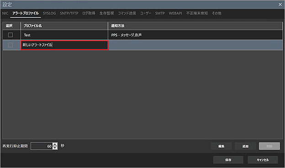
Task: Click the 追加 button
Action: pyautogui.click(x=245, y=146)
